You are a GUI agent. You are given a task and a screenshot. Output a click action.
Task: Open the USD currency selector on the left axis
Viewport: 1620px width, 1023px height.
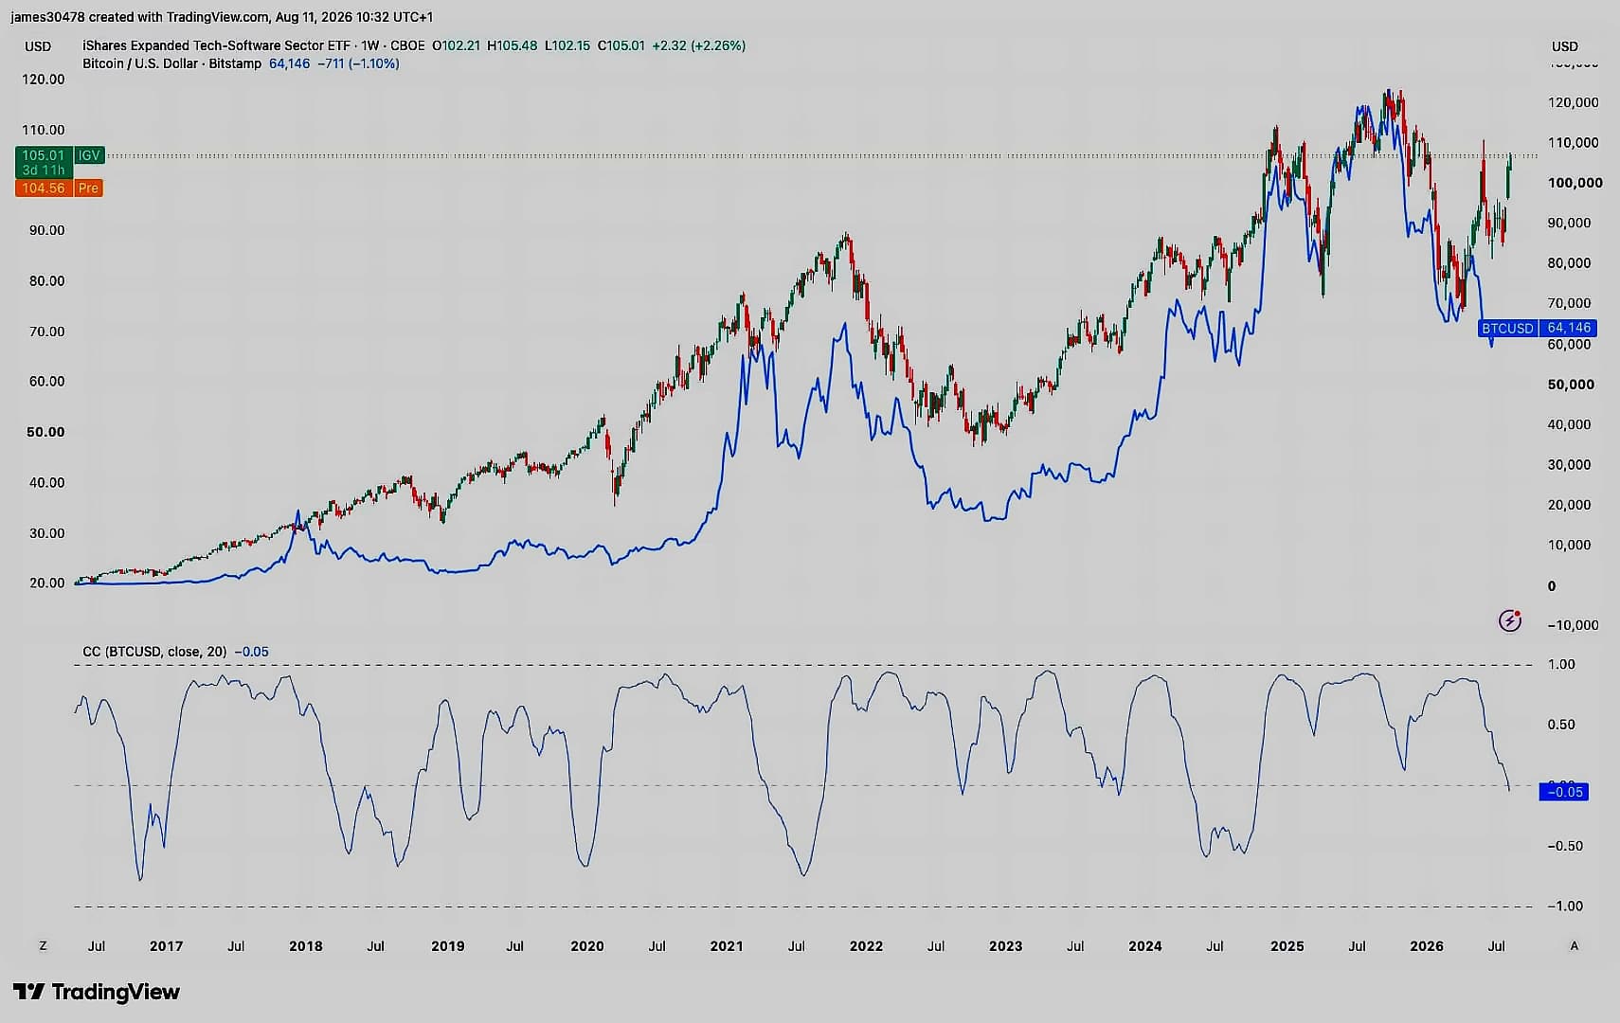coord(38,46)
